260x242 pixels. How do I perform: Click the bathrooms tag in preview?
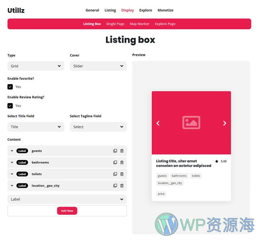click(179, 176)
